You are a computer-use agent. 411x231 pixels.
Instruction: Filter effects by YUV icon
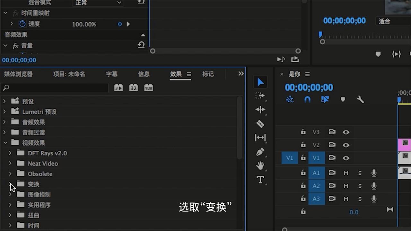148,88
